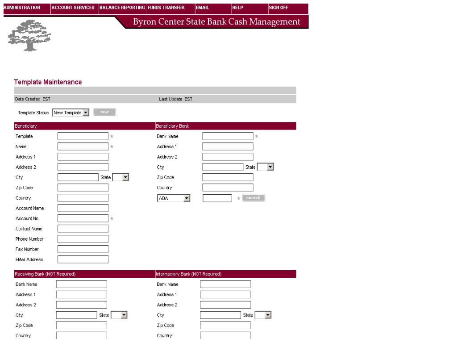Click the ABA number input field
This screenshot has width=457, height=343.
217,198
